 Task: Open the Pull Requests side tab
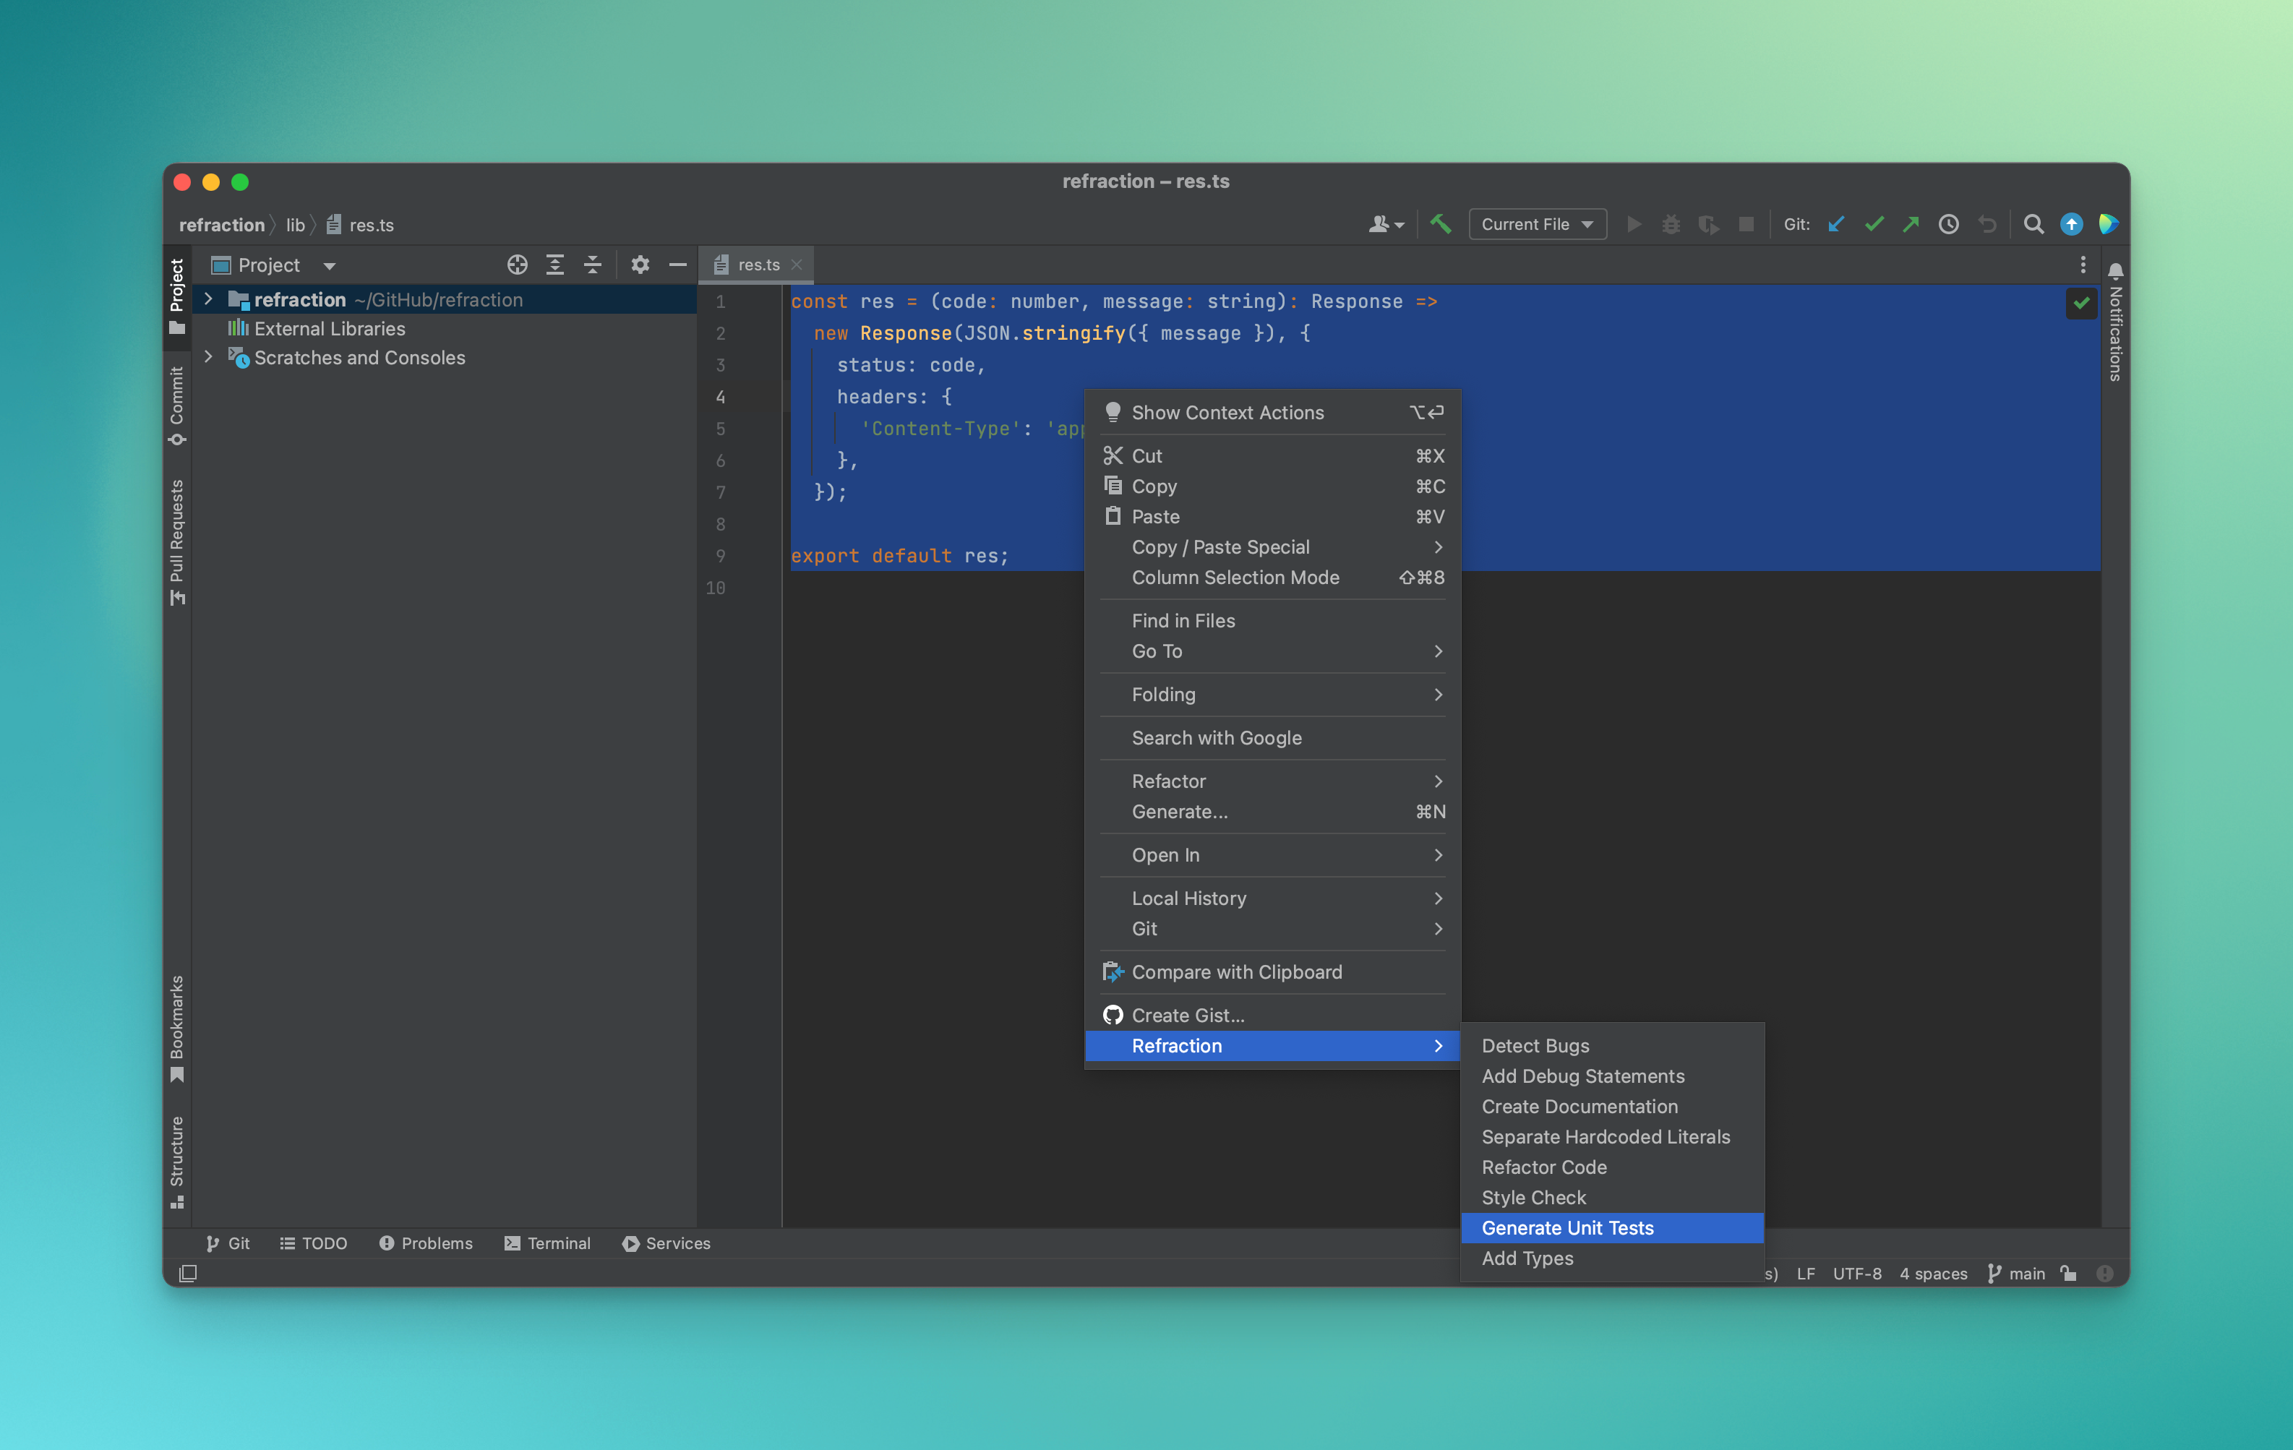pos(177,543)
